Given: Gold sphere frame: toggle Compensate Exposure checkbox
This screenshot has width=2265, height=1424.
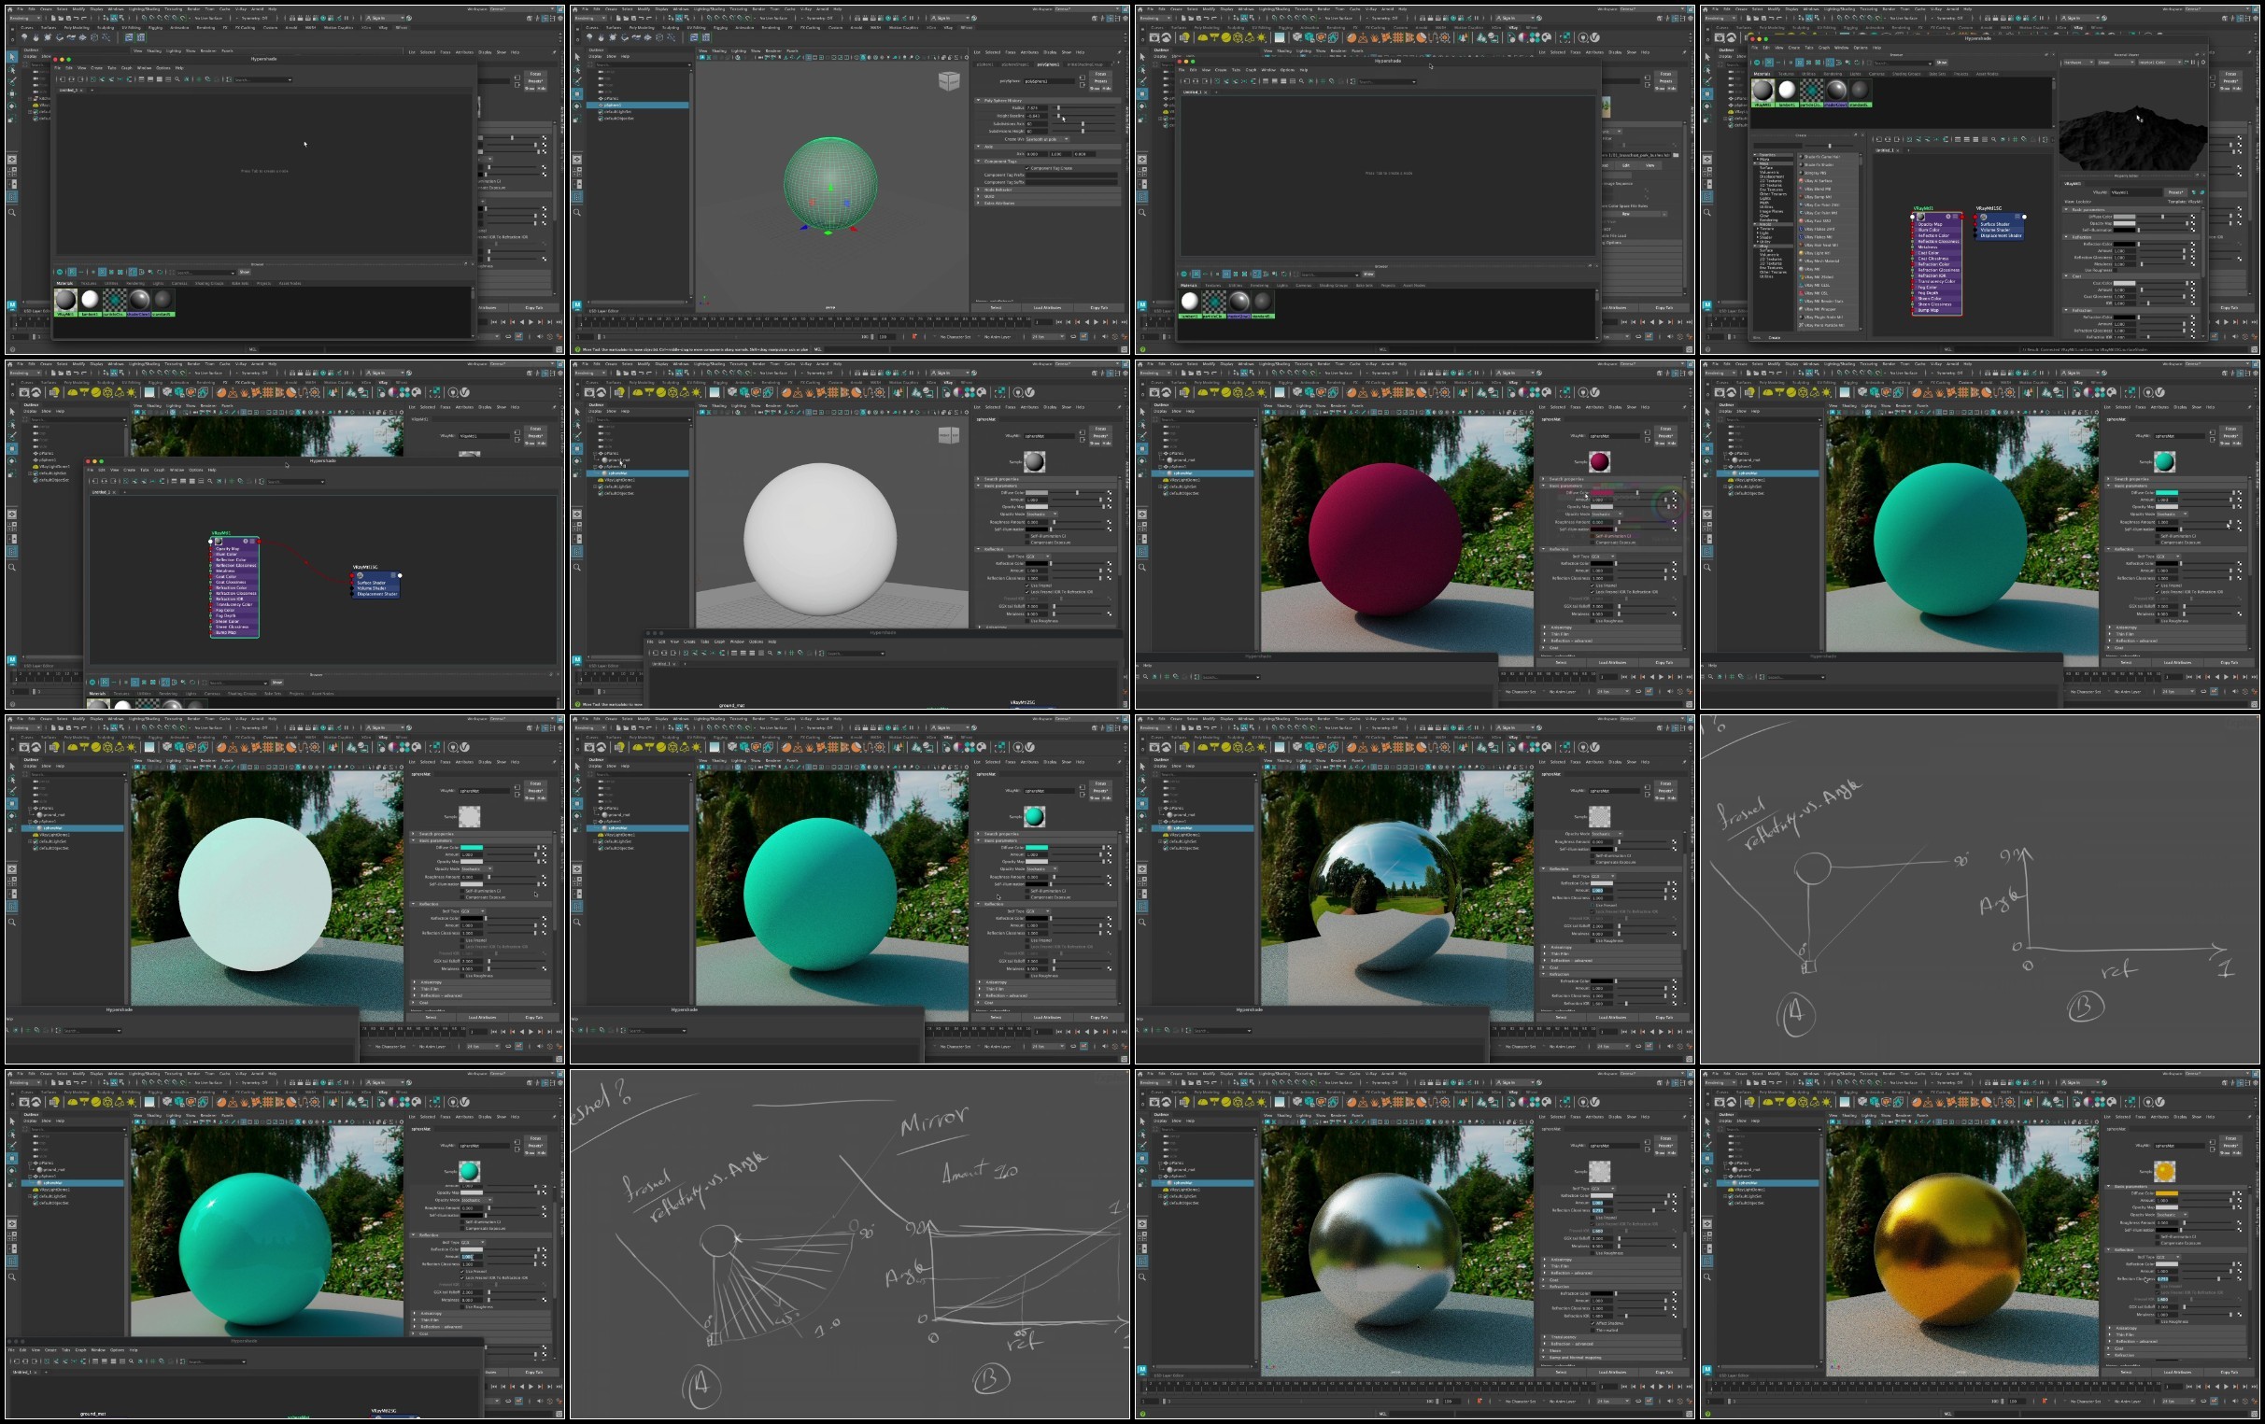Looking at the screenshot, I should click(x=2158, y=1244).
